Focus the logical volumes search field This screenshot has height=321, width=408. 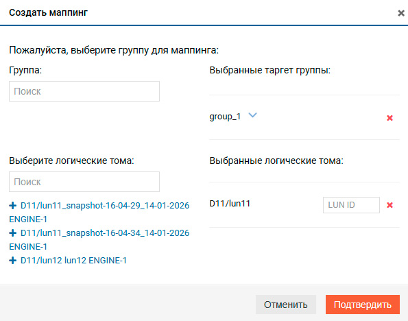click(84, 182)
